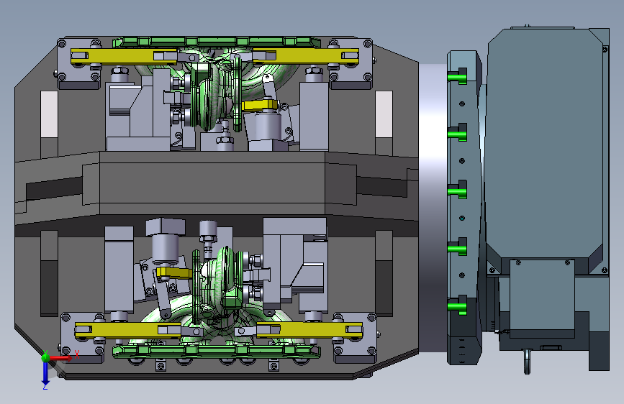Pick the middle green bolt on flange plate
The height and width of the screenshot is (404, 624).
tap(457, 191)
